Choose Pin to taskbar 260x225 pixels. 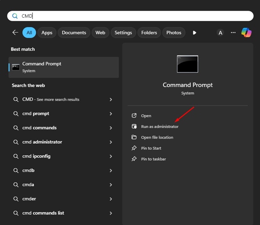(153, 159)
